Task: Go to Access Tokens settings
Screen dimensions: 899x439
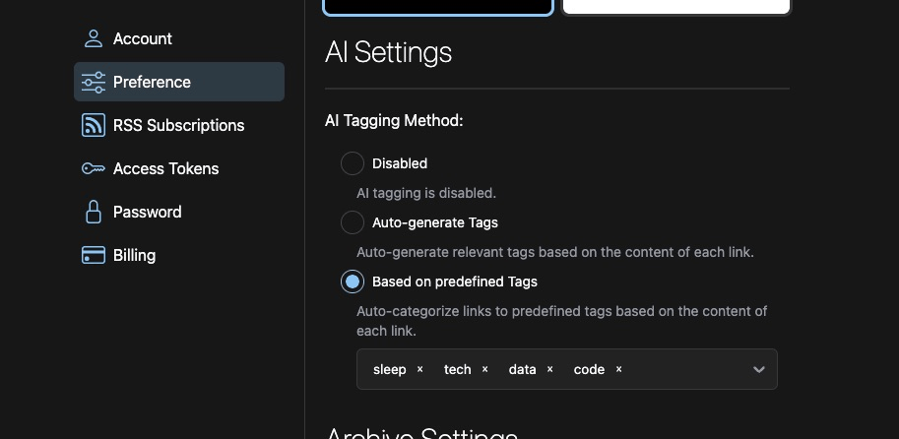Action: (x=165, y=168)
